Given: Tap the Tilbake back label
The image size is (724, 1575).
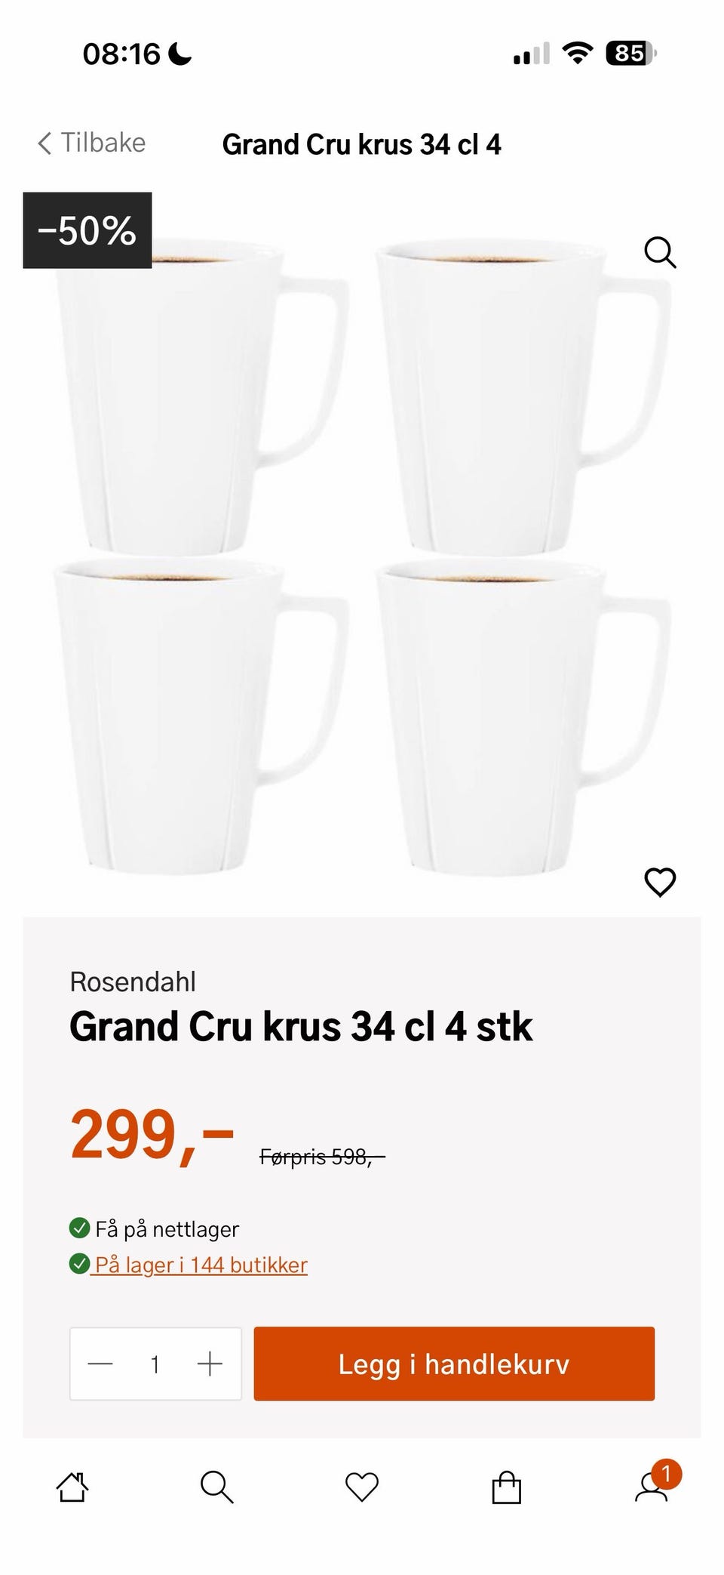Looking at the screenshot, I should click(x=103, y=143).
